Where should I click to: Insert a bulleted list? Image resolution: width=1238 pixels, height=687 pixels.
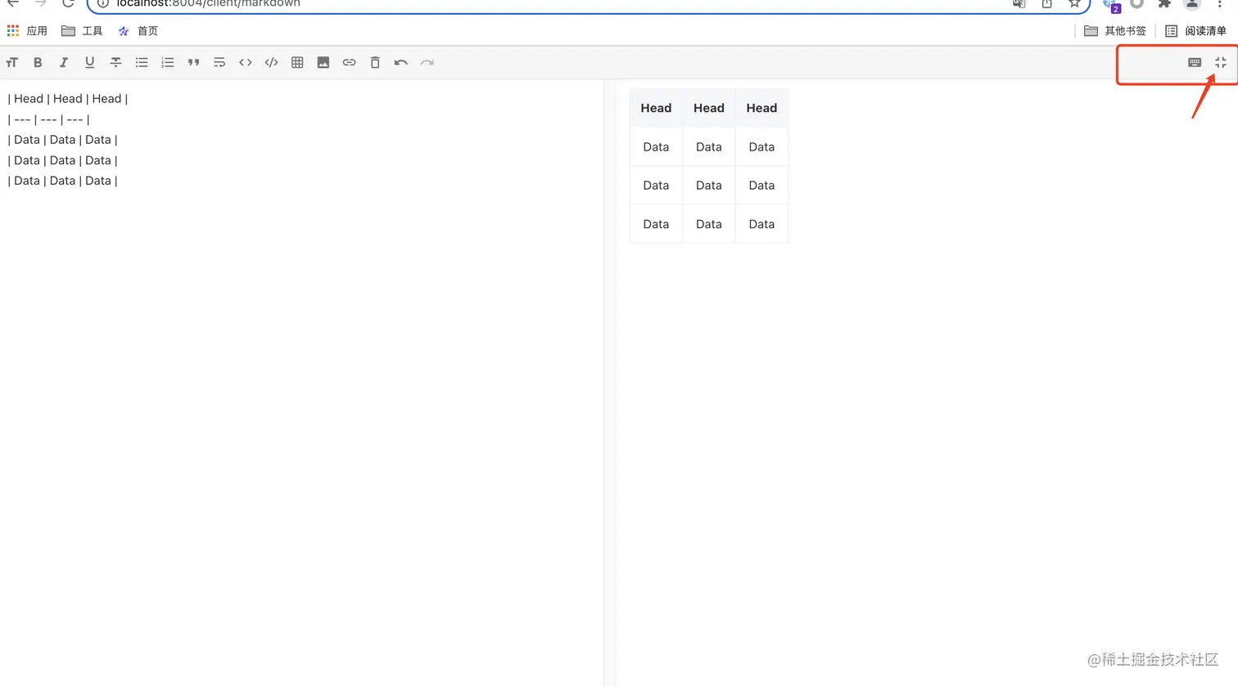(142, 62)
